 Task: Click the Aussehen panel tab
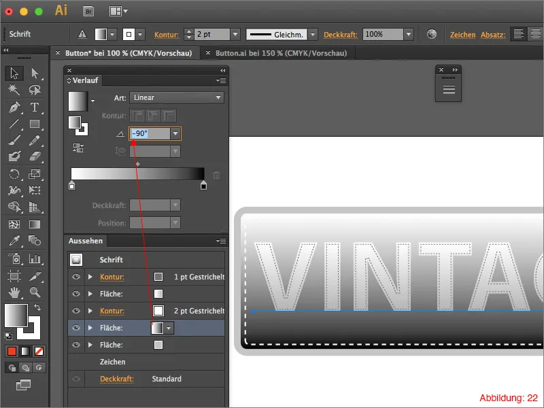(x=86, y=241)
